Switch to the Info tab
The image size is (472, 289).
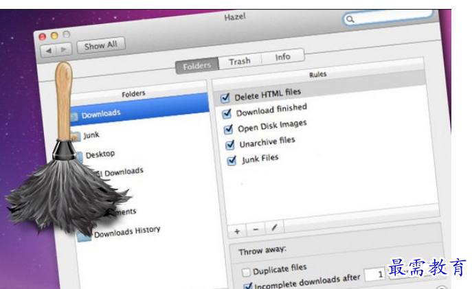(x=282, y=57)
